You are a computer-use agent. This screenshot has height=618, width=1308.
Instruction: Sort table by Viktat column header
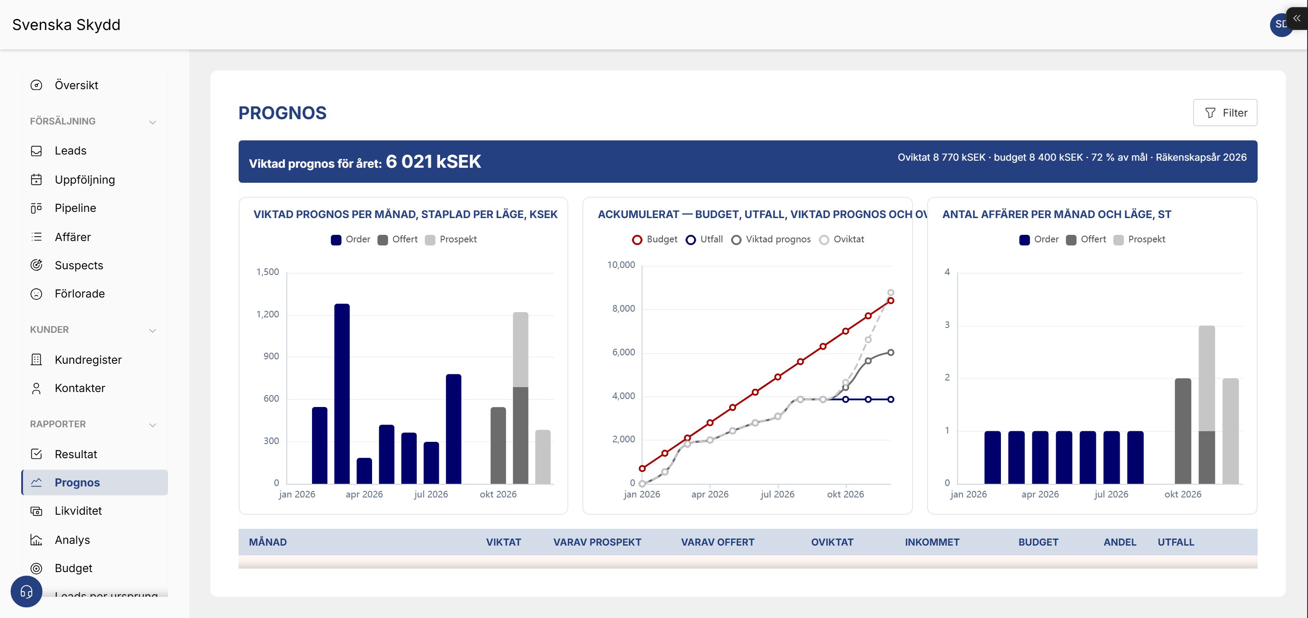(x=503, y=542)
